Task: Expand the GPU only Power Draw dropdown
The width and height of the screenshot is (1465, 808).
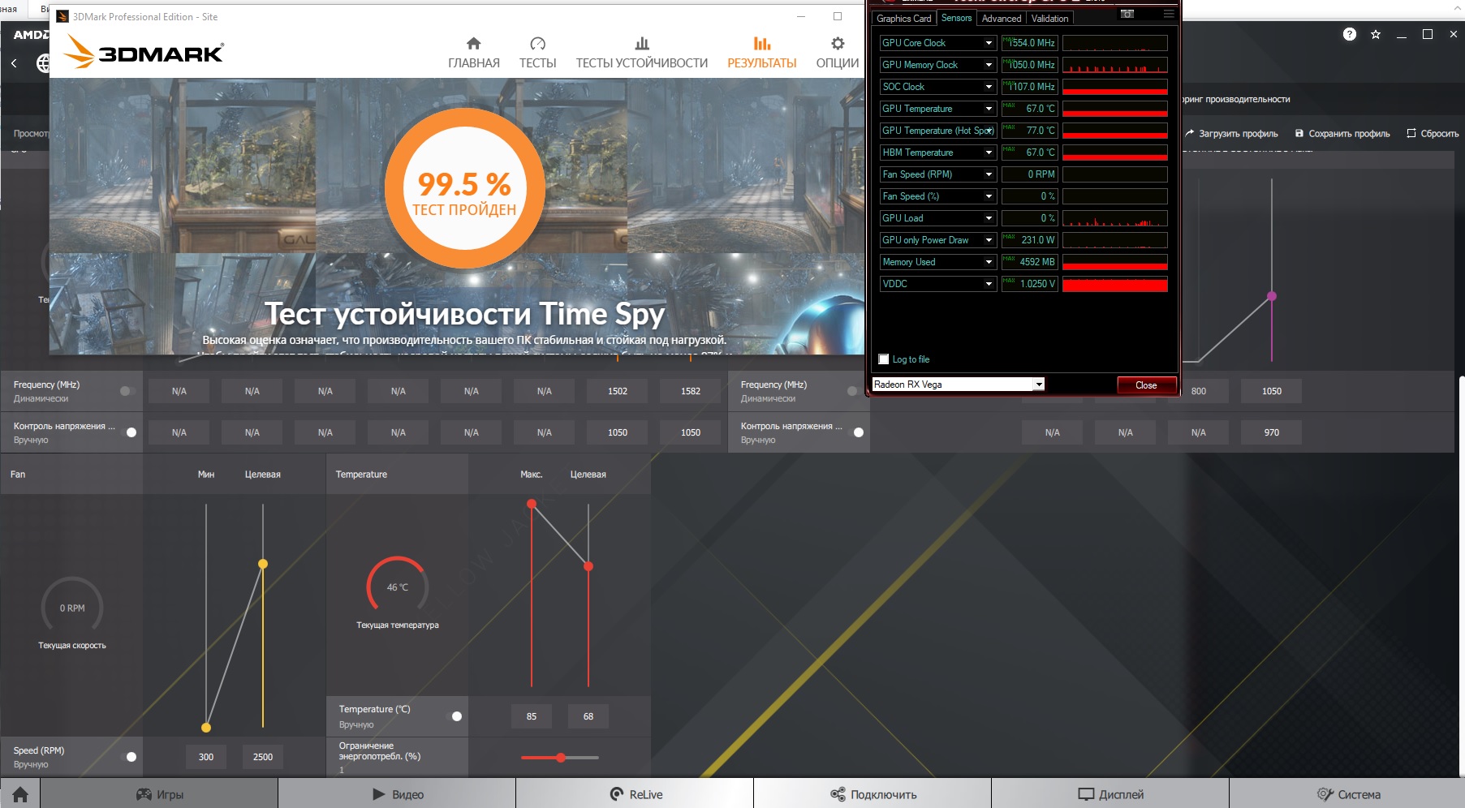Action: [989, 240]
